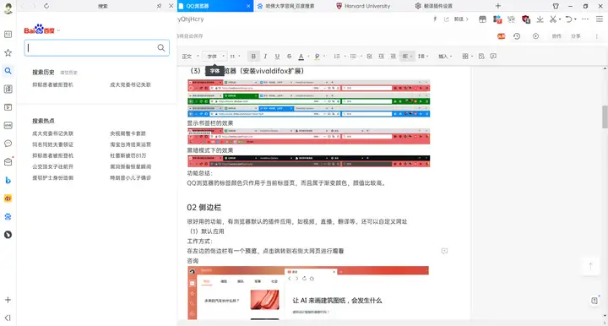Add a new sidebar app with plus
Viewport: 608px width, 326px height.
click(x=8, y=300)
